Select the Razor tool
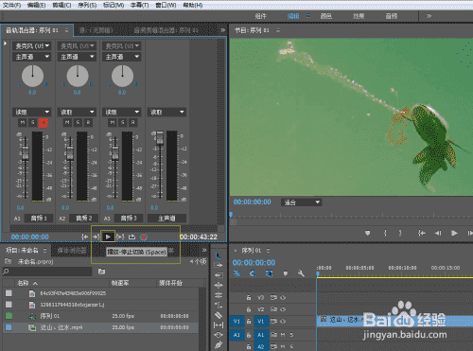Image resolution: width=473 pixels, height=351 pixels. tap(219, 315)
